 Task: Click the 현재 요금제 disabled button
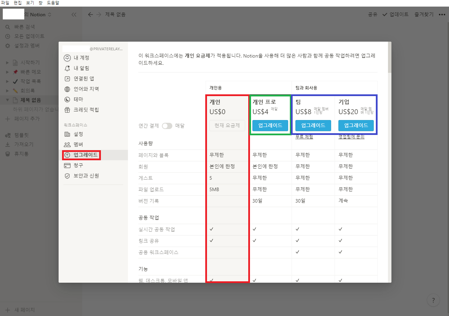(x=227, y=126)
